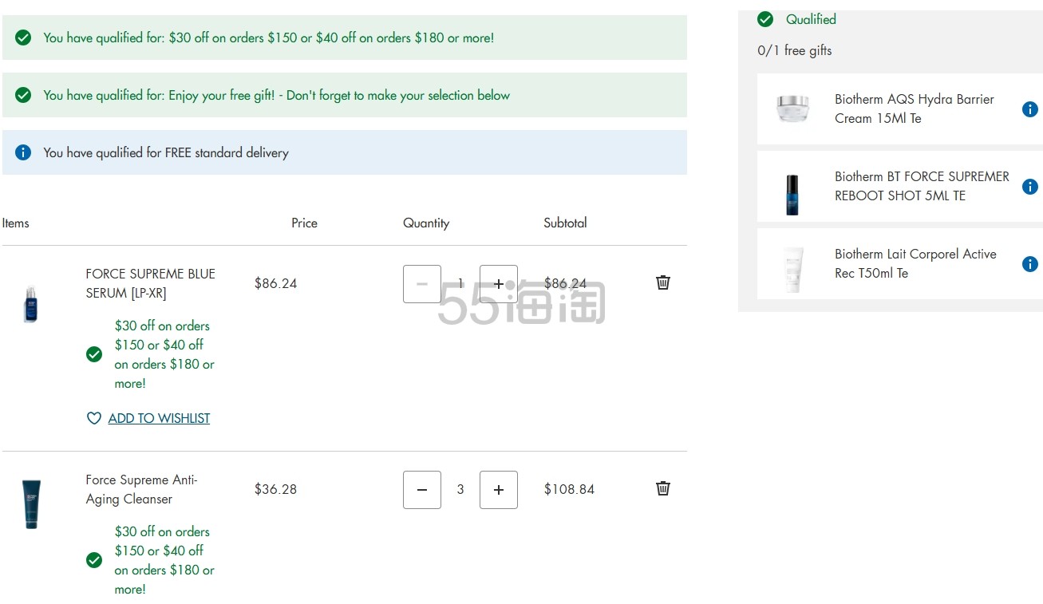The image size is (1043, 604).
Task: Click the 'Qualified' status label
Action: pos(811,19)
